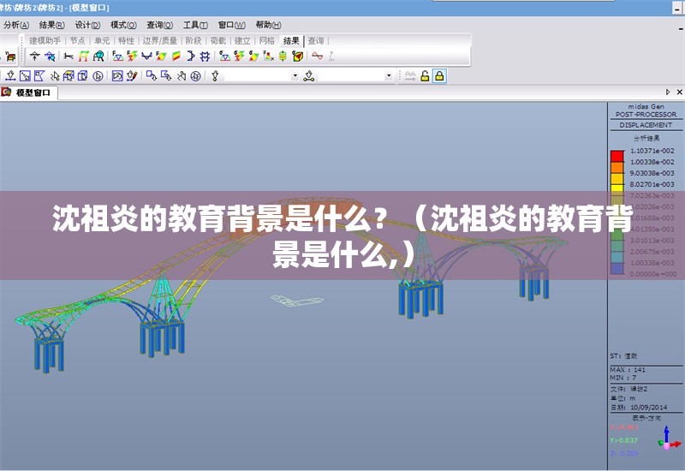This screenshot has height=471, width=685.
Task: Switch to the 边界/质量 toolbar tab
Action: (160, 40)
